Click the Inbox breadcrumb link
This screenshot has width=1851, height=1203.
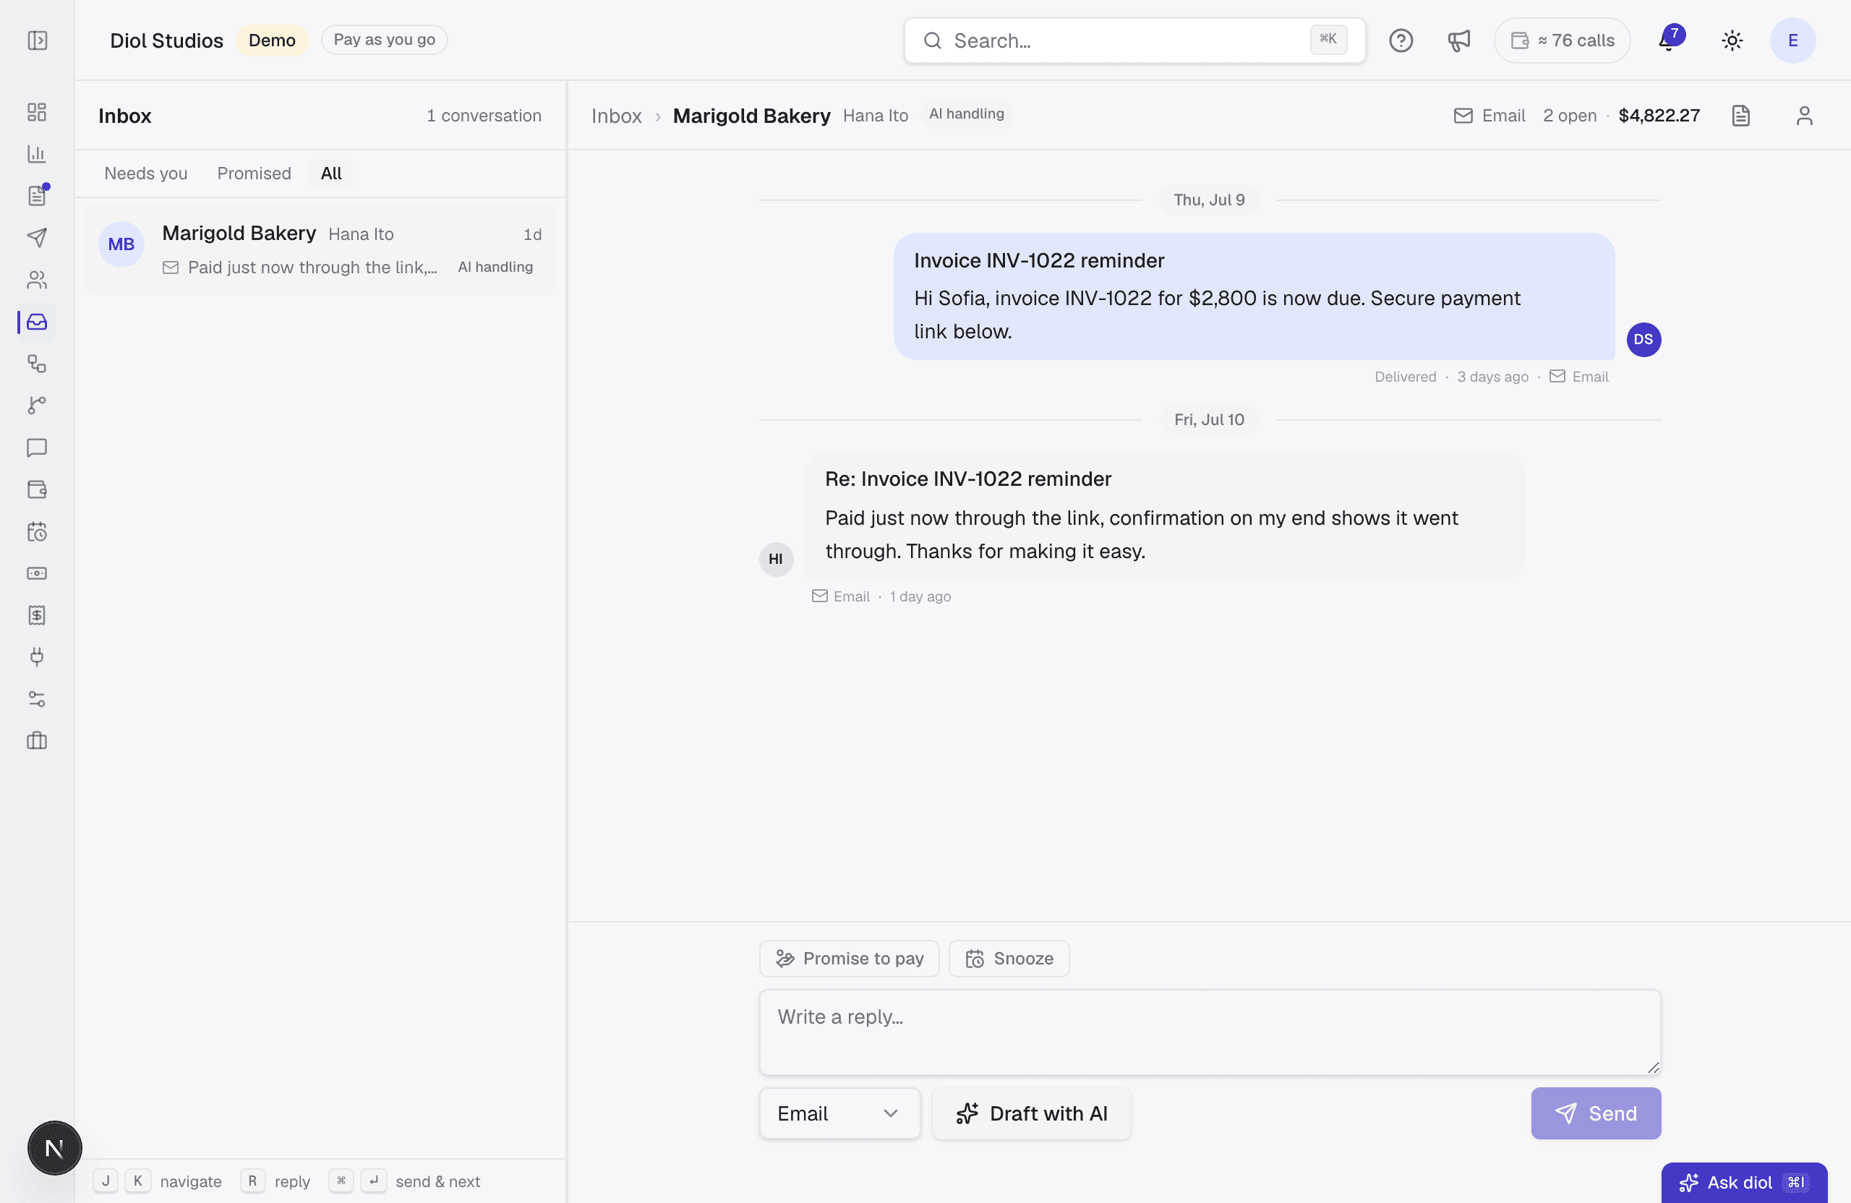pyautogui.click(x=616, y=116)
